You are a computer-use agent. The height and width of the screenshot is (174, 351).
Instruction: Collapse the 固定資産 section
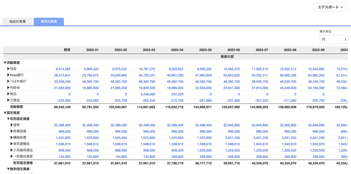5,113
